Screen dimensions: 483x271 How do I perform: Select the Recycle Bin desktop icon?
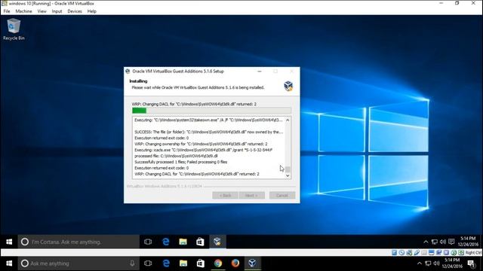click(14, 29)
